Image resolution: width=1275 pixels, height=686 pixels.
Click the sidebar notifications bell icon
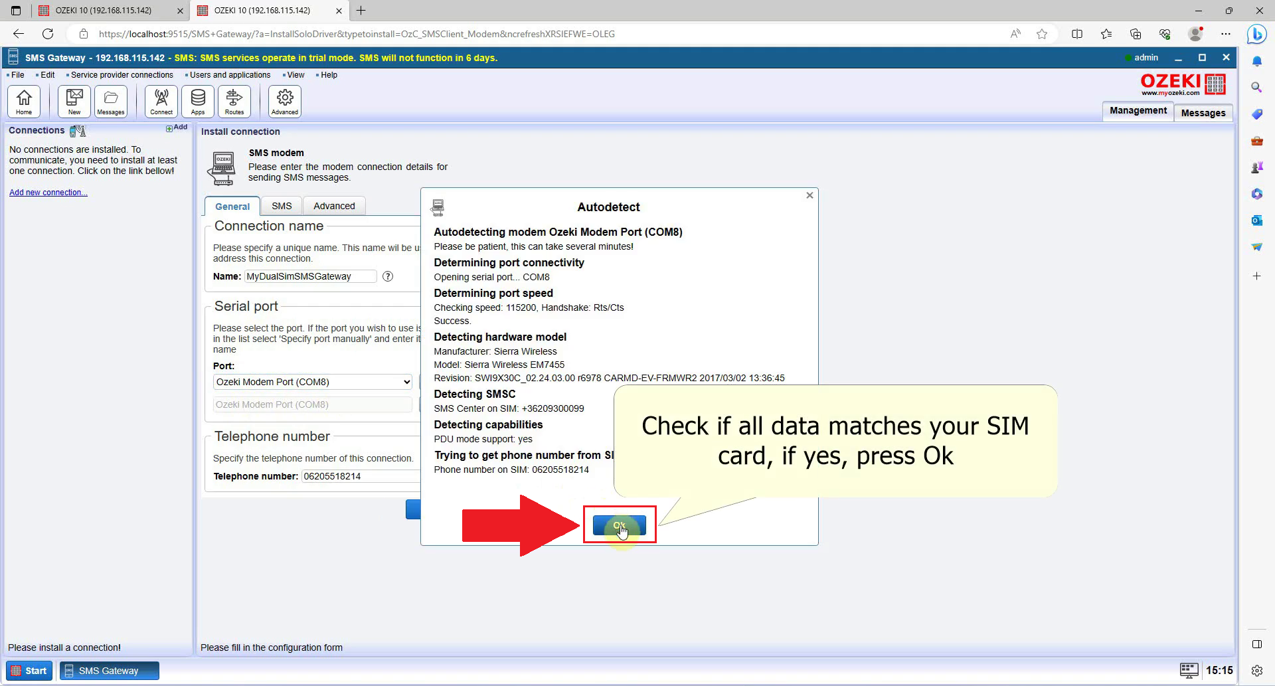click(1256, 61)
